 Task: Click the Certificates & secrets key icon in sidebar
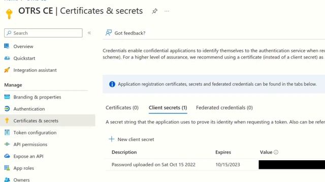coord(7,120)
